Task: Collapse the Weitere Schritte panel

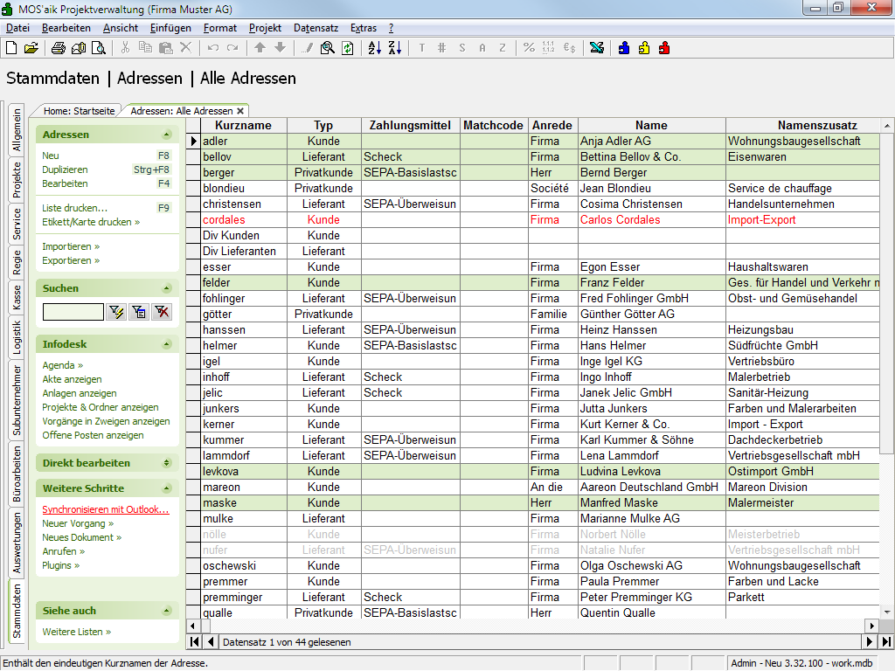Action: pyautogui.click(x=167, y=488)
